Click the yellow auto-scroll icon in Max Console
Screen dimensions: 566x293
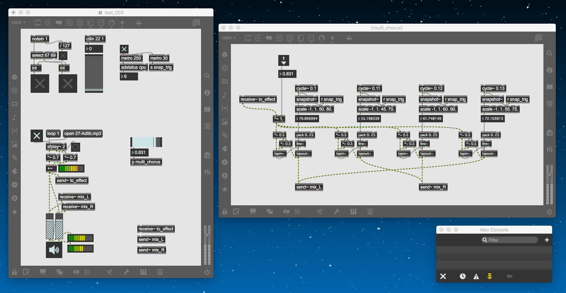click(490, 276)
